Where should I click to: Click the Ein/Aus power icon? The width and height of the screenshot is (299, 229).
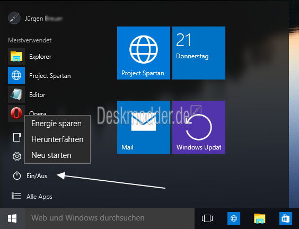click(x=17, y=175)
